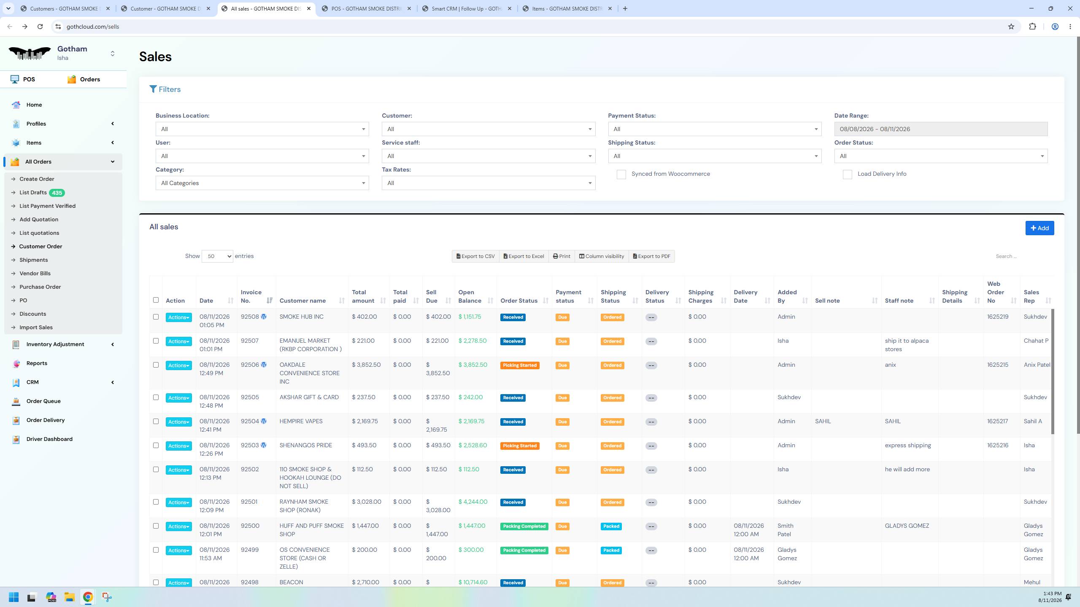This screenshot has height=607, width=1080.
Task: Click the Order Queue icon
Action: point(16,401)
